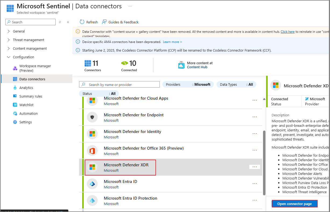Open Workspace manager (Preview)
The height and width of the screenshot is (212, 330).
click(35, 68)
